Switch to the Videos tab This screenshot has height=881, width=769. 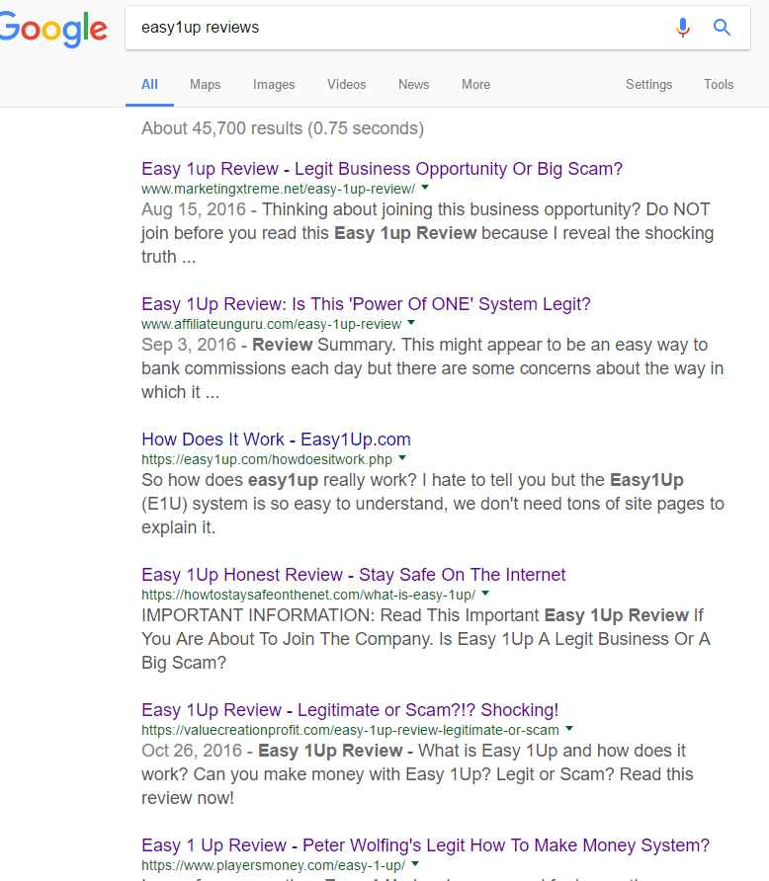(346, 84)
